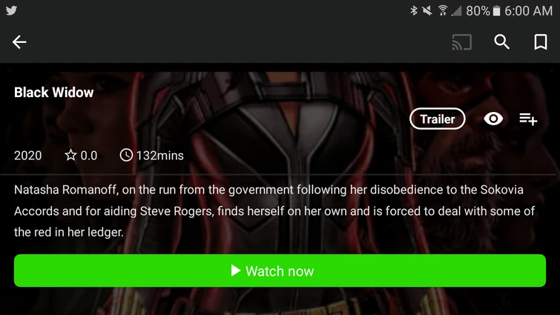Tap the Bluetooth status icon
The image size is (560, 315).
point(414,10)
